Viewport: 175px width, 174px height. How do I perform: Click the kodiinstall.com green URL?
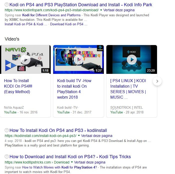click(41, 136)
